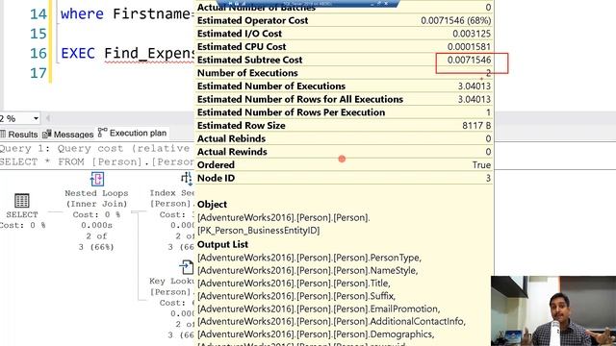Click Actual Rebinds label
This screenshot has width=616, height=346.
coord(231,138)
